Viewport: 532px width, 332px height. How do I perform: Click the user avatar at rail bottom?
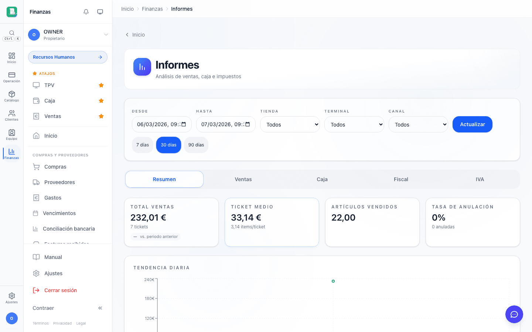[x=12, y=318]
